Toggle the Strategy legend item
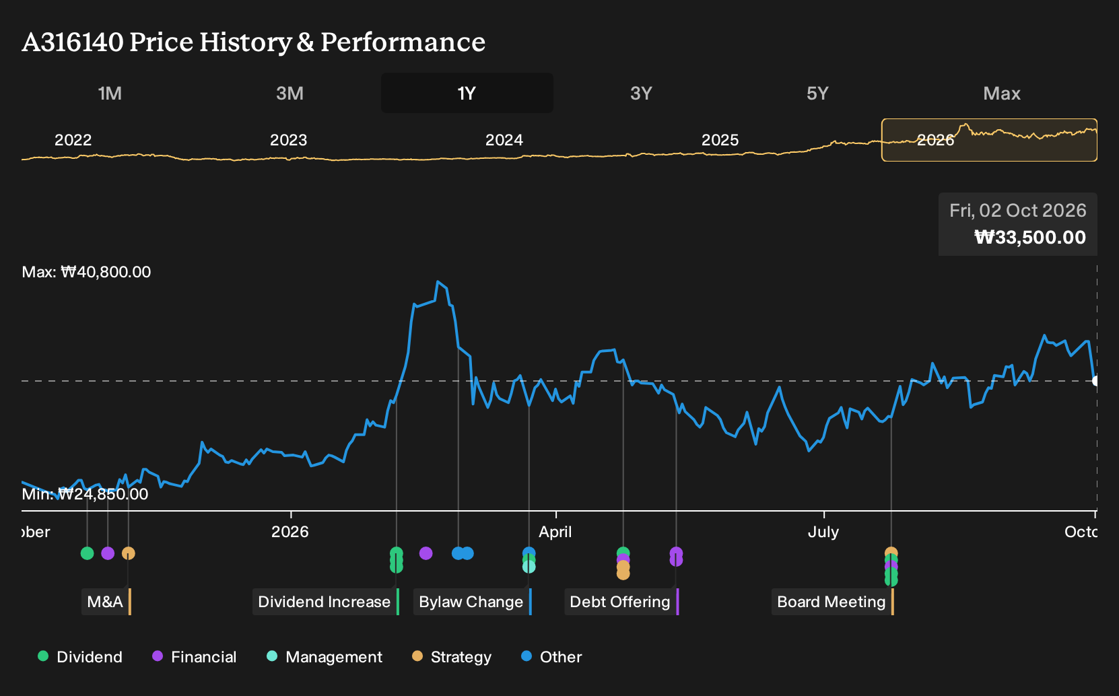The height and width of the screenshot is (696, 1119). pyautogui.click(x=452, y=657)
